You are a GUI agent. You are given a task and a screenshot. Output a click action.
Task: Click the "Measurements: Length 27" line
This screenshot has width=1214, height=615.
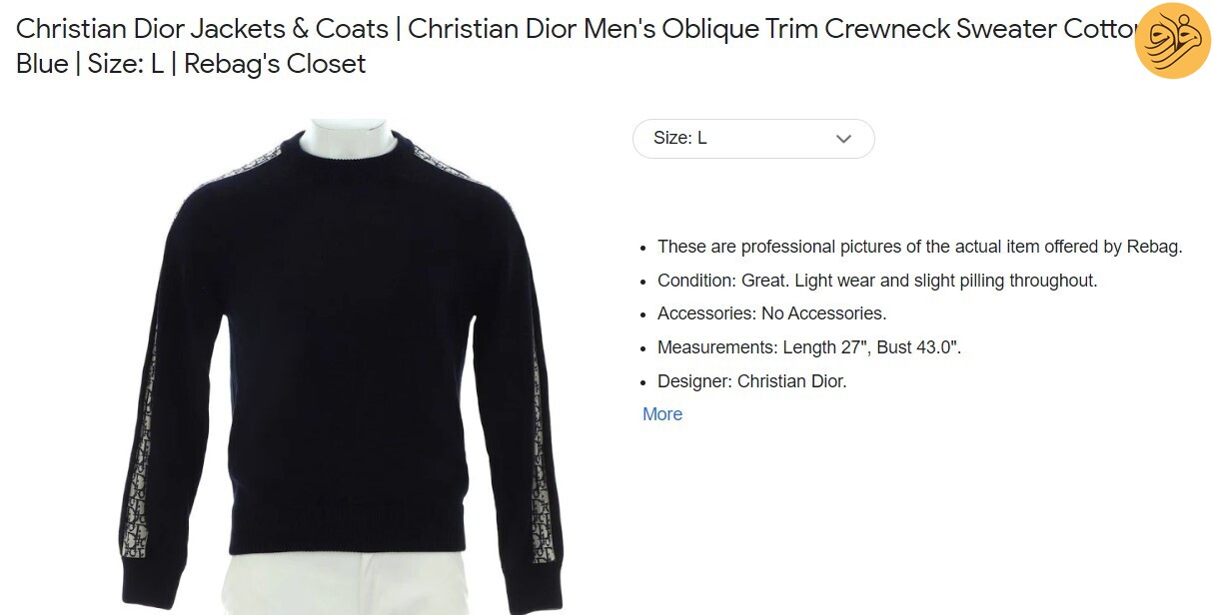(x=809, y=347)
